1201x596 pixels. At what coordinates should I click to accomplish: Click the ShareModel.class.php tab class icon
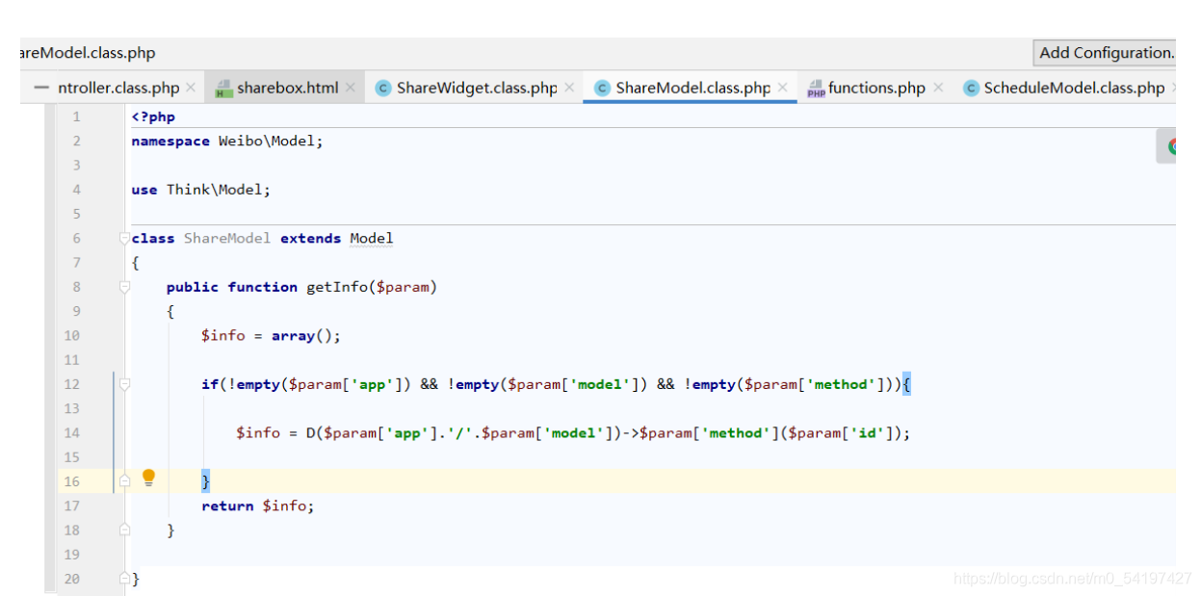tap(603, 89)
